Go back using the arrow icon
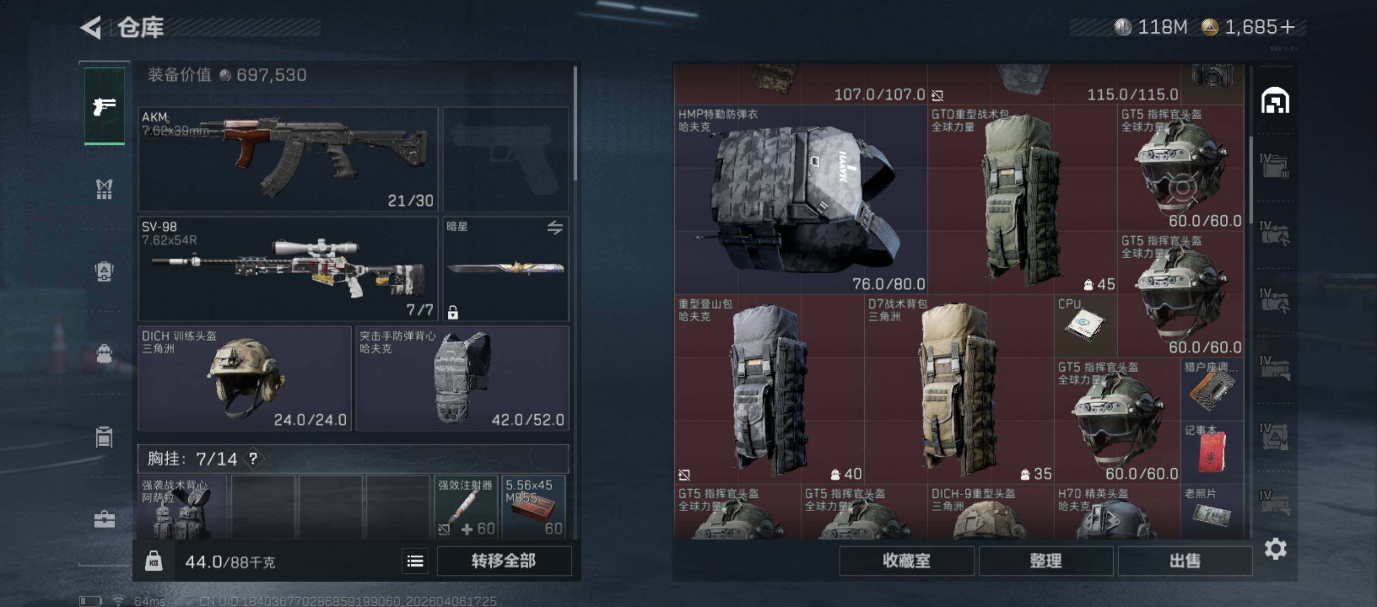The width and height of the screenshot is (1377, 607). click(x=91, y=27)
